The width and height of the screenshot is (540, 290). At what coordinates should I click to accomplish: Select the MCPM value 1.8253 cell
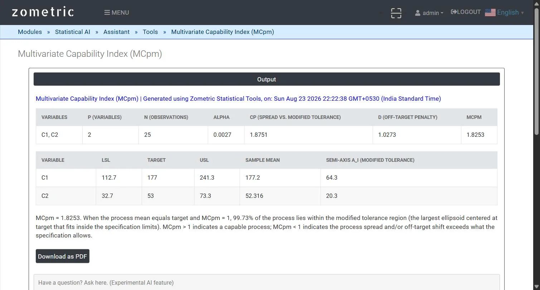pos(479,135)
